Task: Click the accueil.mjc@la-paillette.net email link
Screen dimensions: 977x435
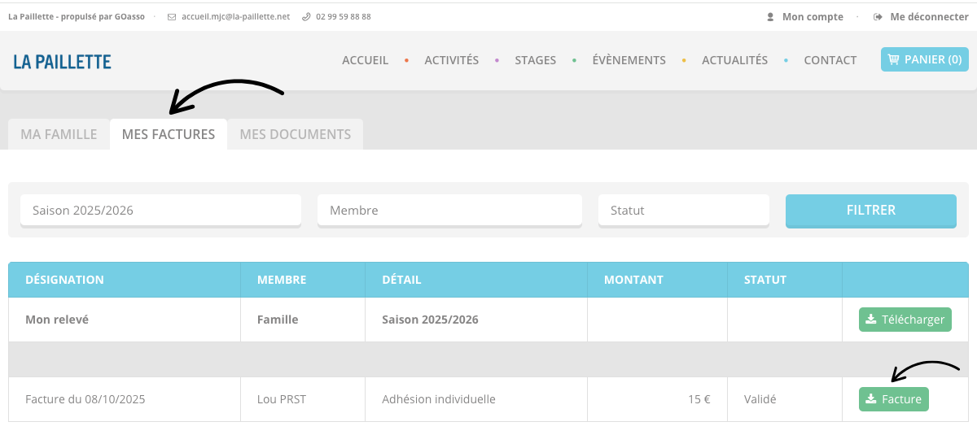Action: (x=236, y=17)
